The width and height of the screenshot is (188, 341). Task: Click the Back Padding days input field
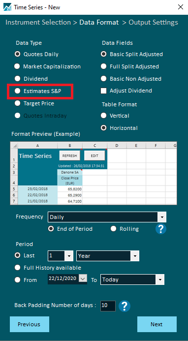tap(108, 306)
